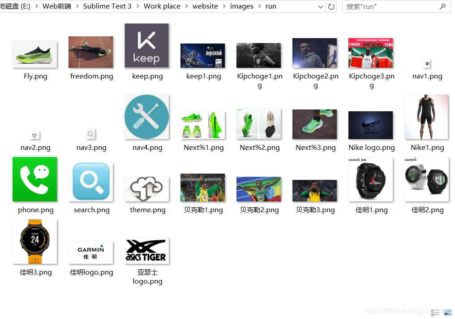Image resolution: width=455 pixels, height=319 pixels.
Task: Click the theme.png file name label
Action: [x=148, y=210]
